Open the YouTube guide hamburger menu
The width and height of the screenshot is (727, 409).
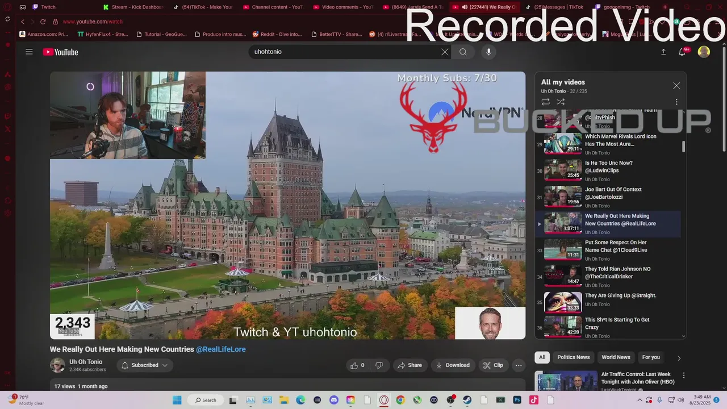29,52
